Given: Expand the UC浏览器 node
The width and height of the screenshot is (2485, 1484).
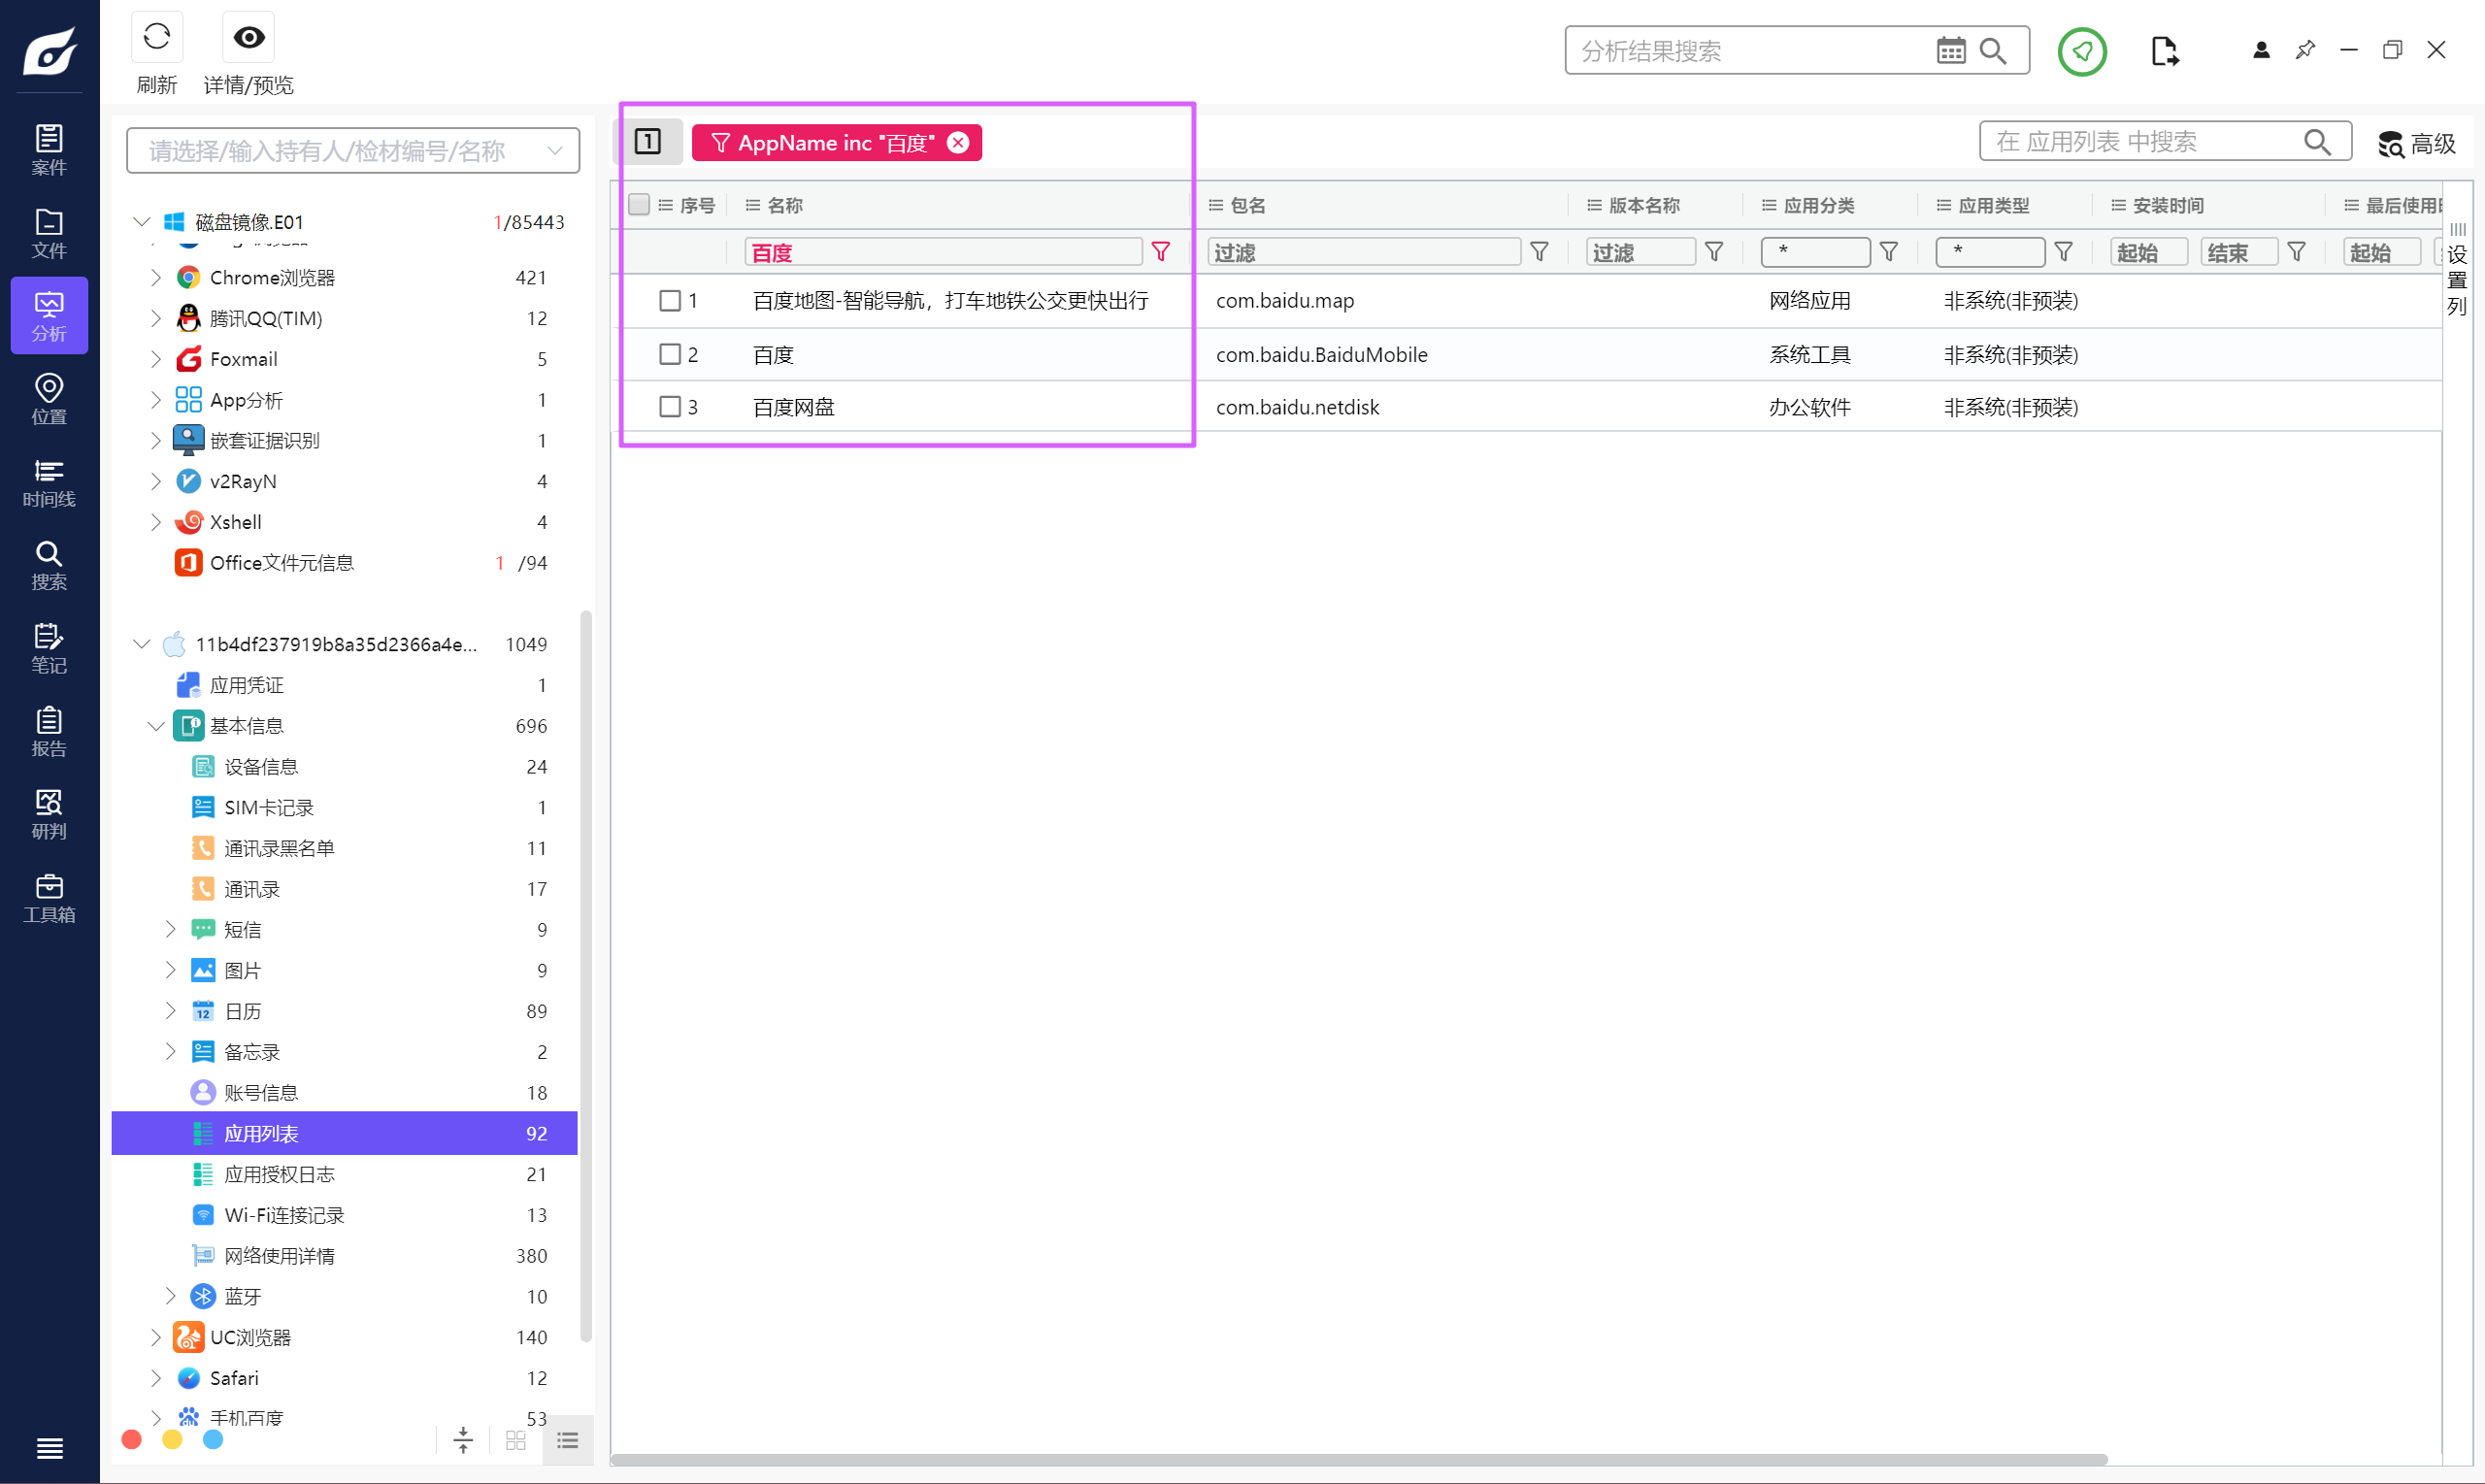Looking at the screenshot, I should (x=156, y=1337).
